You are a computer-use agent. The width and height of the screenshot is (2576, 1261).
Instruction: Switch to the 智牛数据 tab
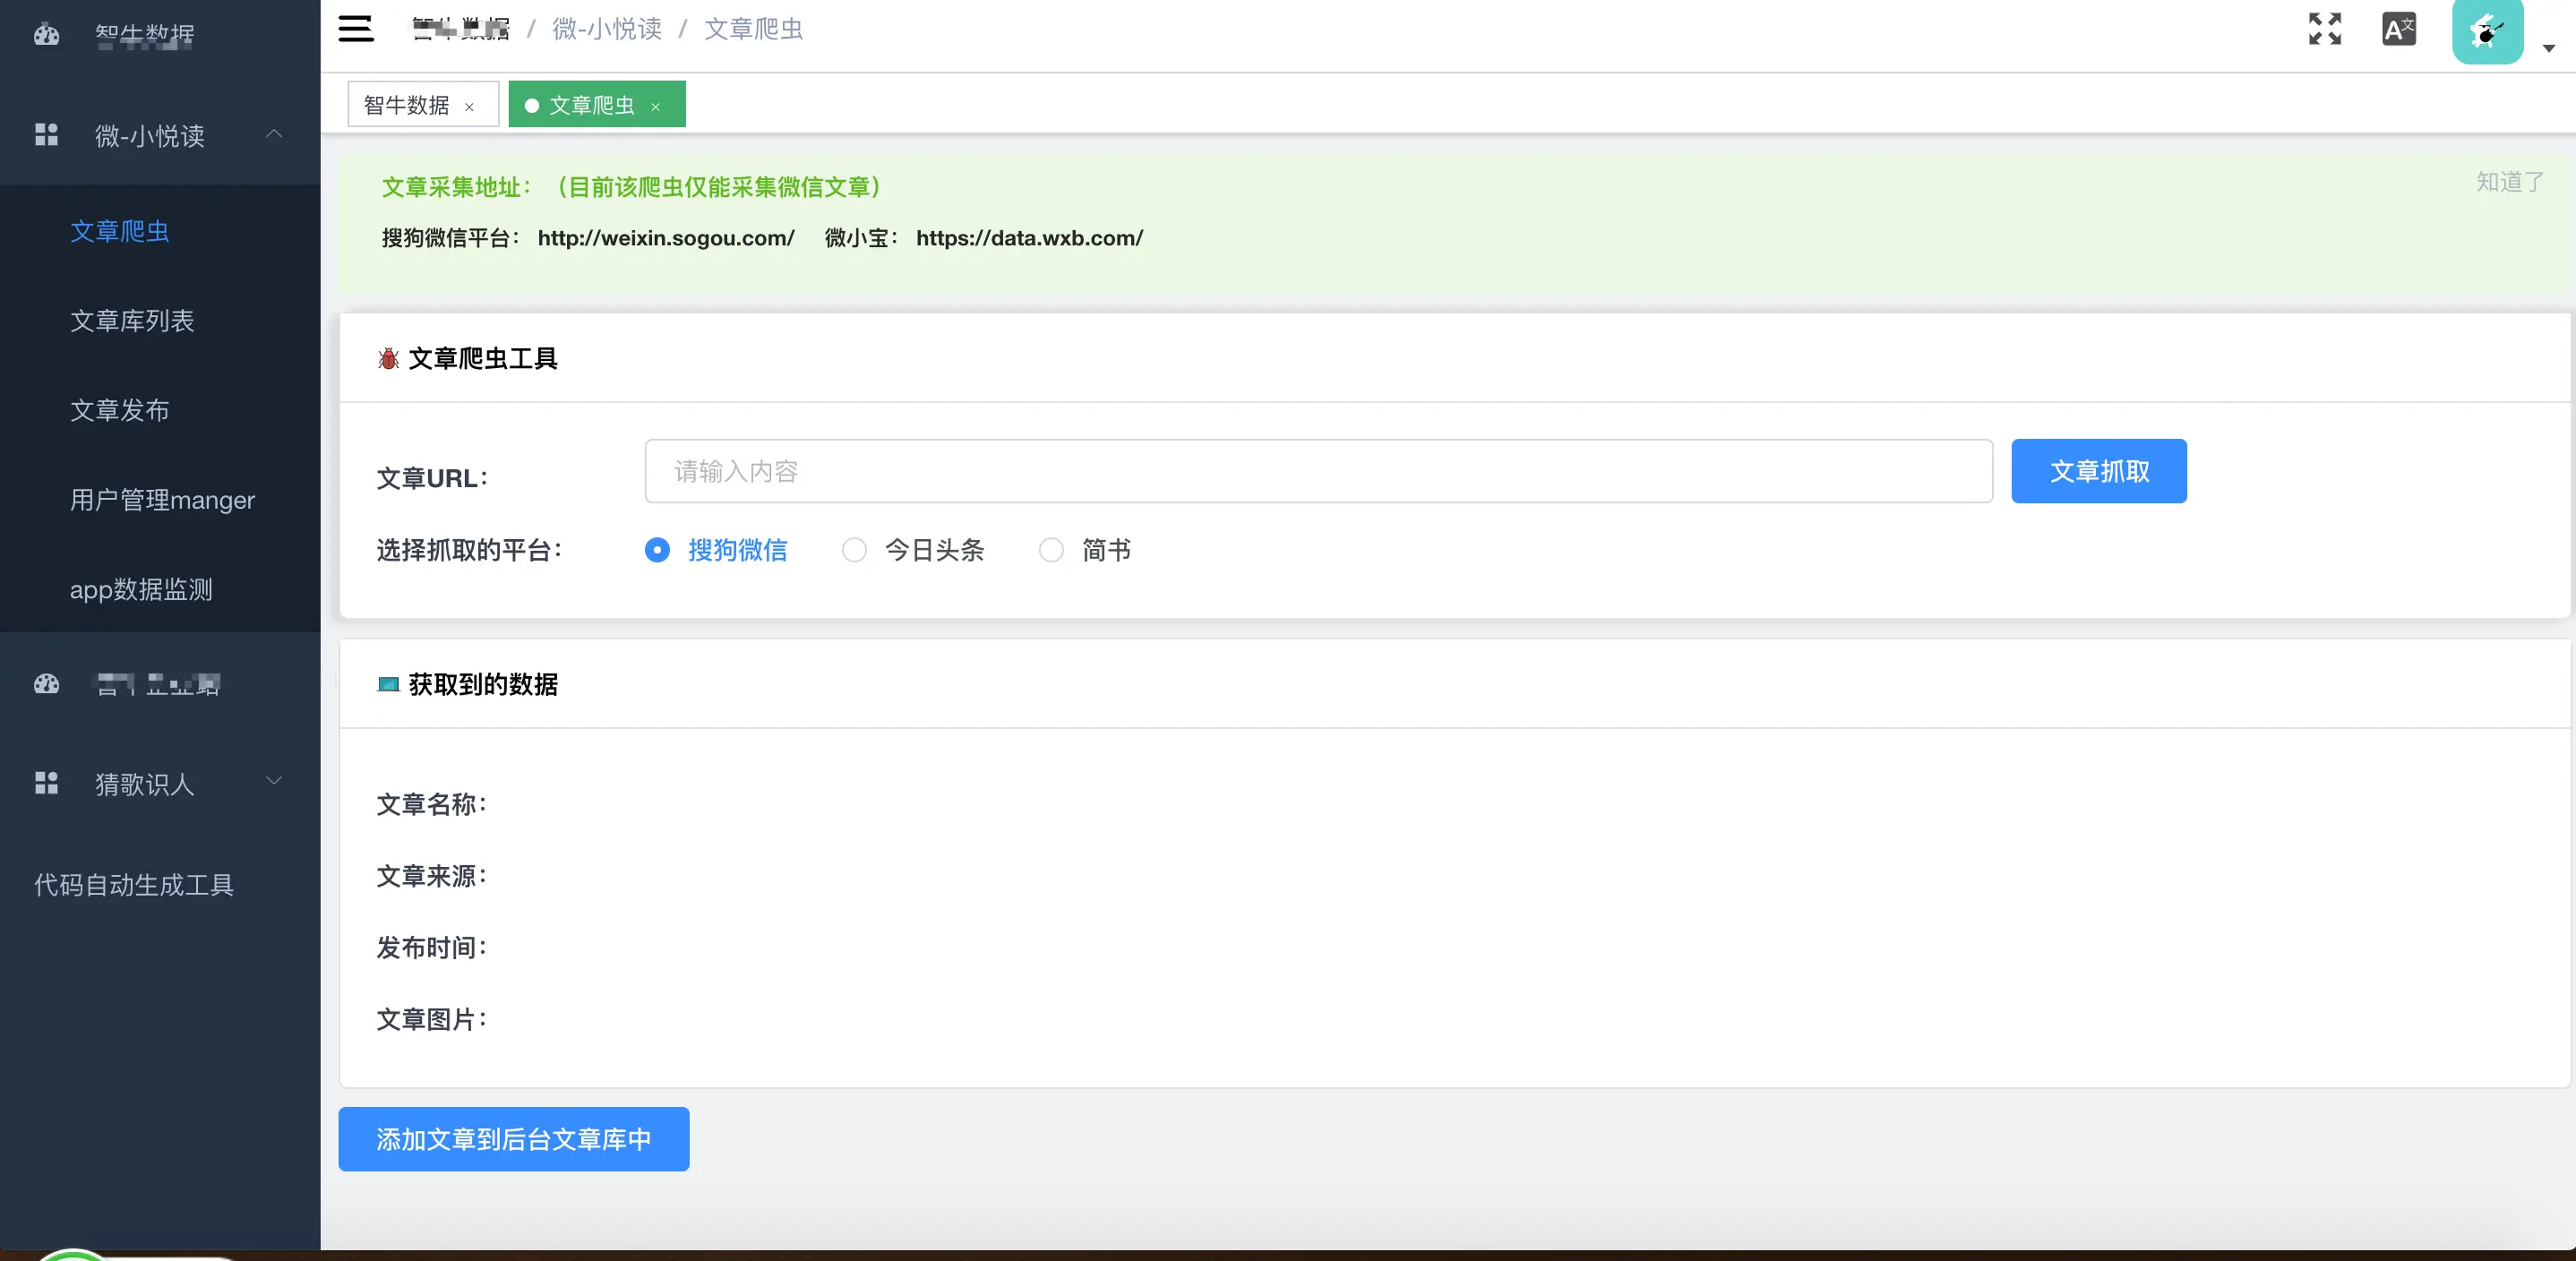[407, 105]
